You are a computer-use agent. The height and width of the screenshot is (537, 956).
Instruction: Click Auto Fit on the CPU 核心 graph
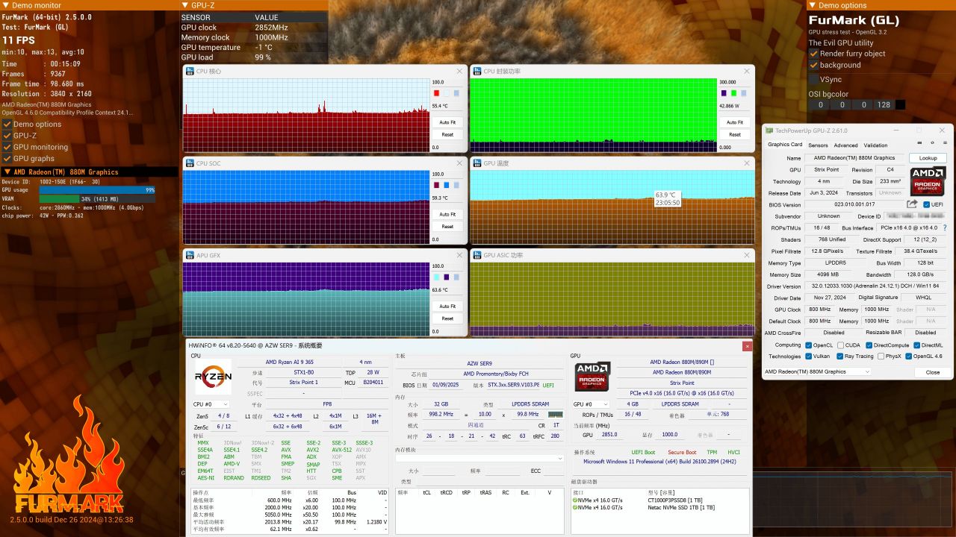point(447,122)
